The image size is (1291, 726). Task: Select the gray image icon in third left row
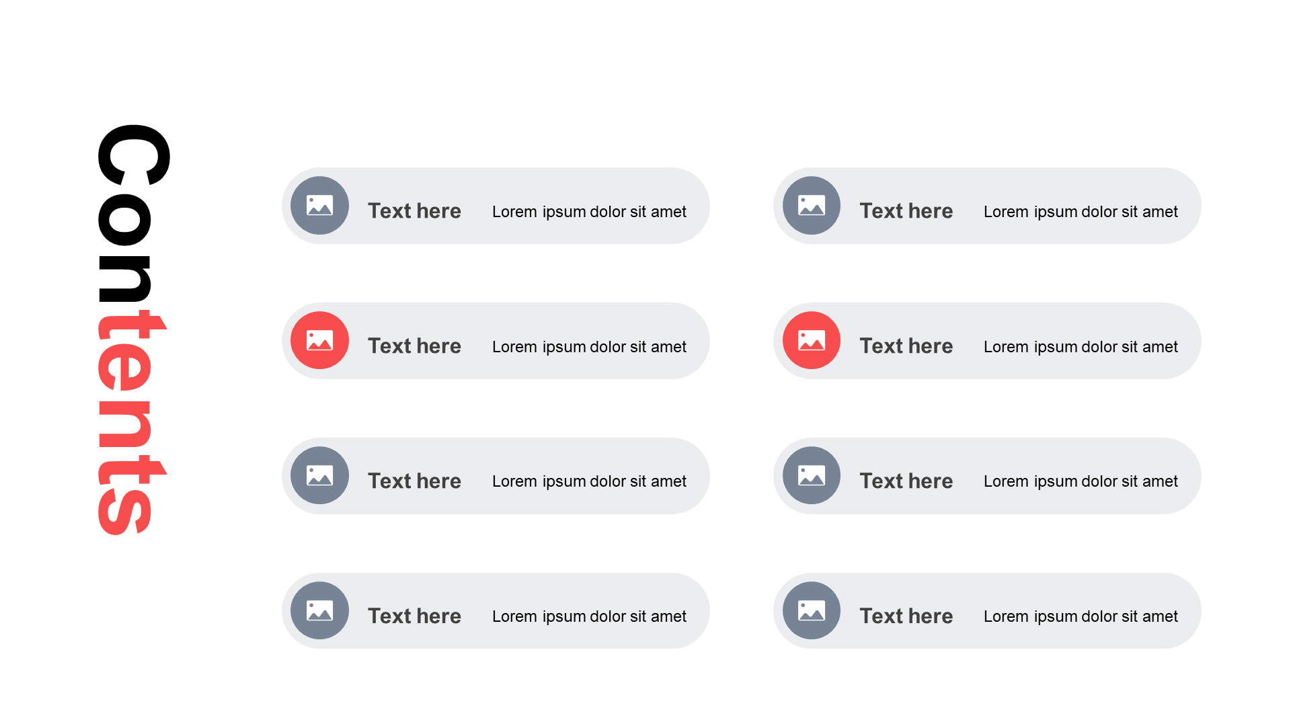[319, 475]
